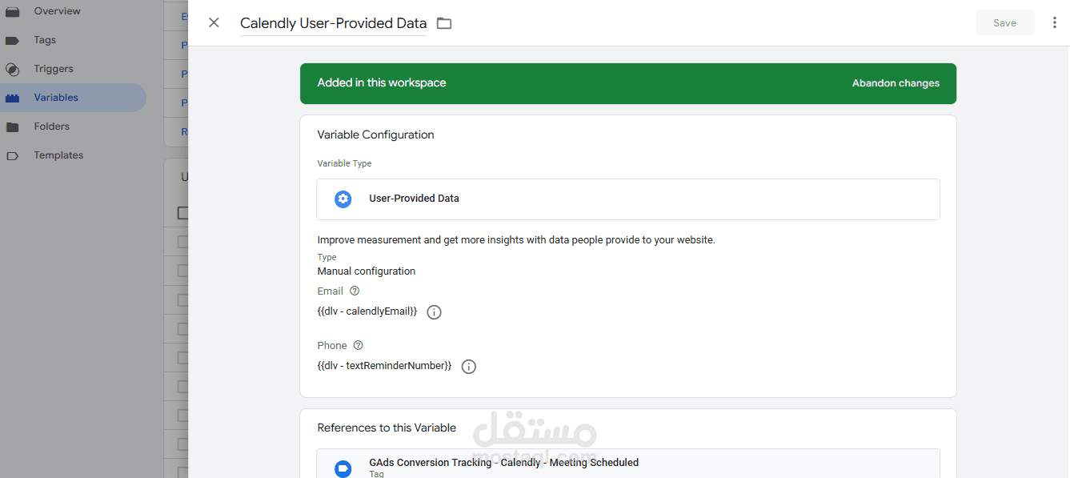
Task: Open the User-Provided Data variable type row
Action: 628,199
